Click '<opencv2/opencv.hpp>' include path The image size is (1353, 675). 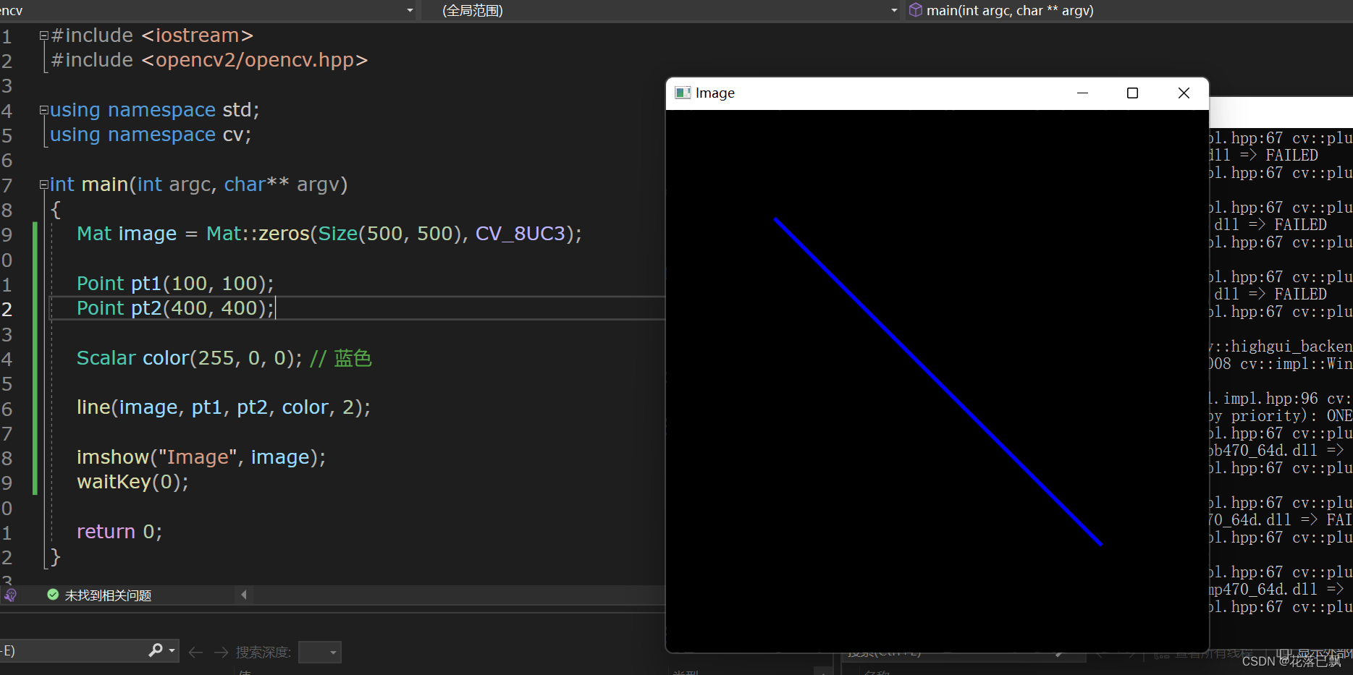pos(255,60)
